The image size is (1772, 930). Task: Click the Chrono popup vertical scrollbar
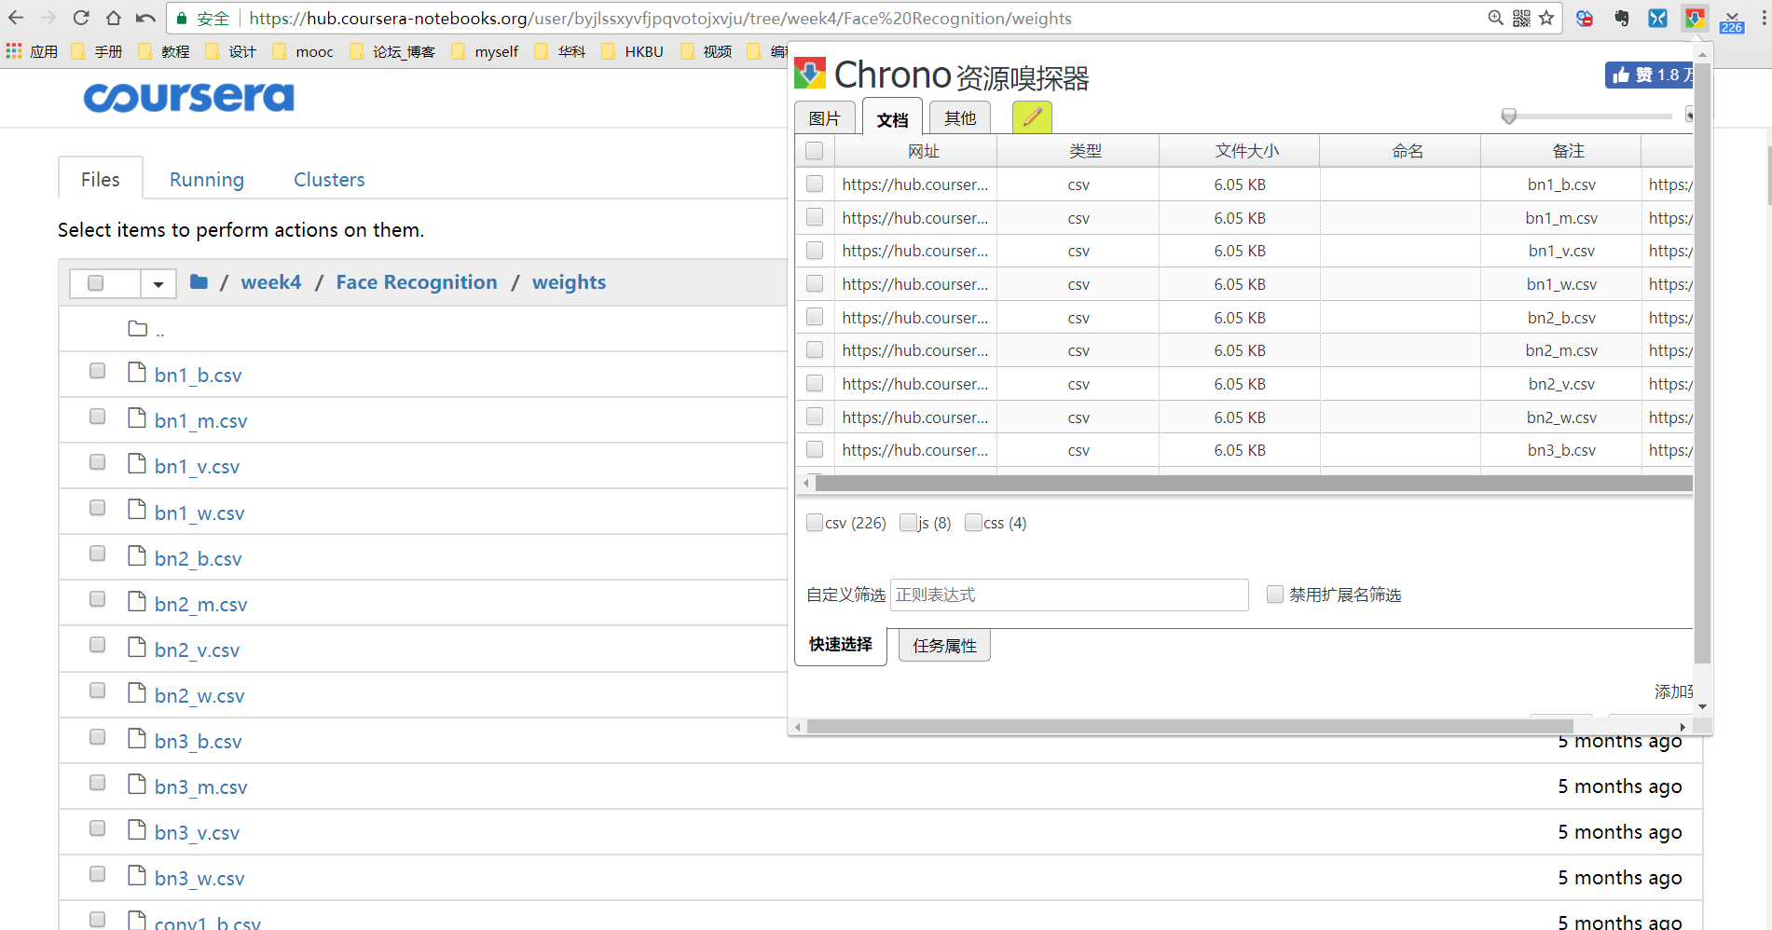click(x=1702, y=363)
